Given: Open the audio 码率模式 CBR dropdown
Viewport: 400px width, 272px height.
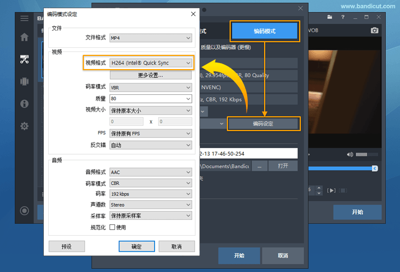Looking at the screenshot, I should pyautogui.click(x=151, y=183).
